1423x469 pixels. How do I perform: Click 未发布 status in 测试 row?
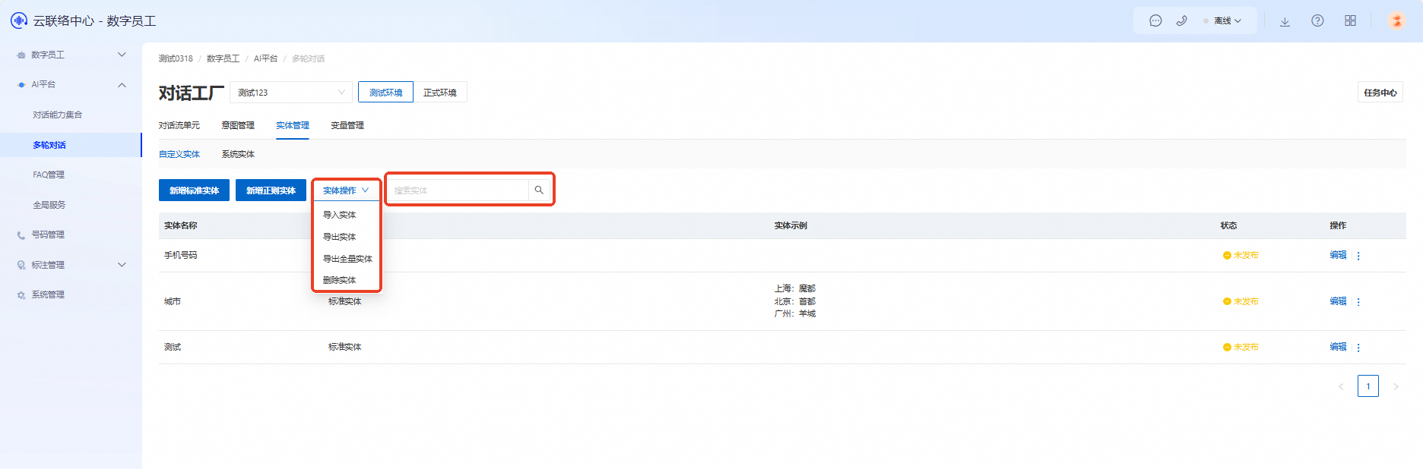1241,347
